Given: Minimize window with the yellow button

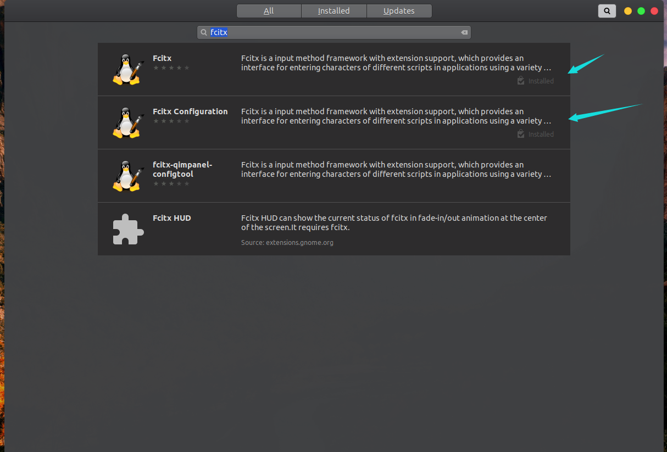Looking at the screenshot, I should (x=628, y=11).
